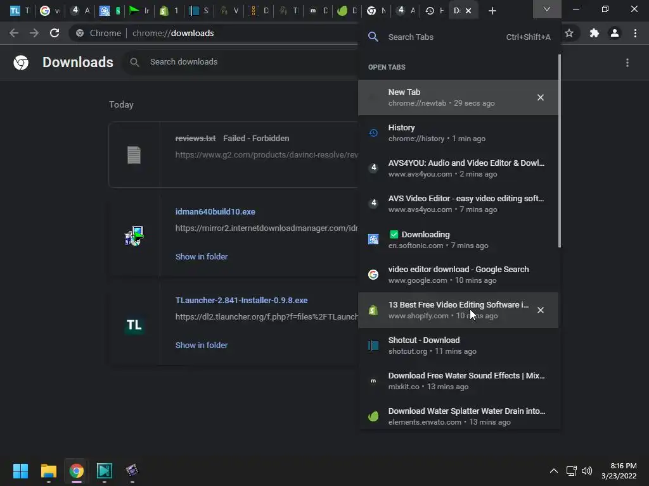Image resolution: width=649 pixels, height=486 pixels.
Task: Open TLauncher-2.841-Installer-0.9.8.exe link
Action: (241, 301)
